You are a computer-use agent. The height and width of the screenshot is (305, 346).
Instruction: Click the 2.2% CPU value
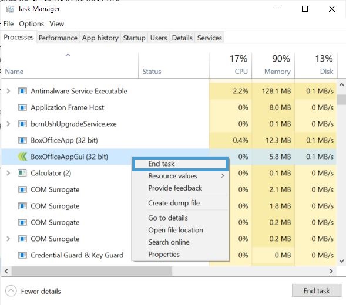coord(240,91)
